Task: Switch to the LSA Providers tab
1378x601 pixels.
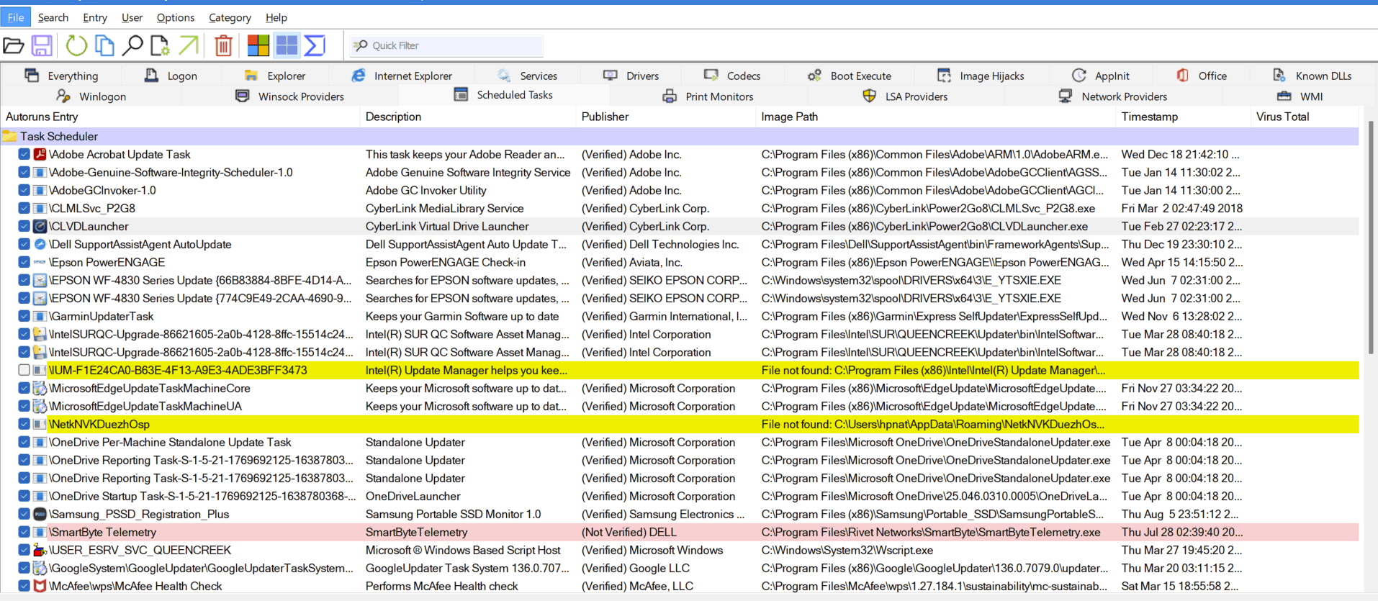Action: point(906,96)
